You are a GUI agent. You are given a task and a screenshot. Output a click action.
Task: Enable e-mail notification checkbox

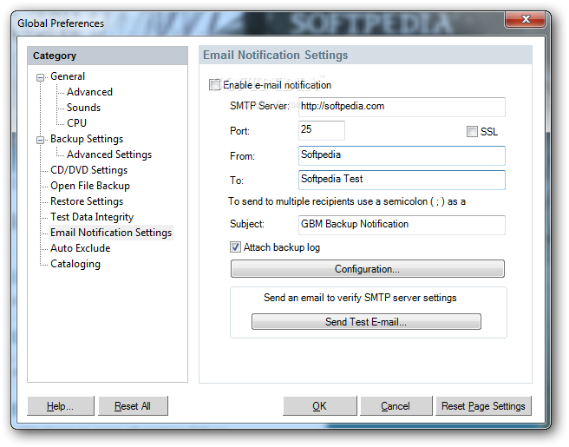[214, 85]
